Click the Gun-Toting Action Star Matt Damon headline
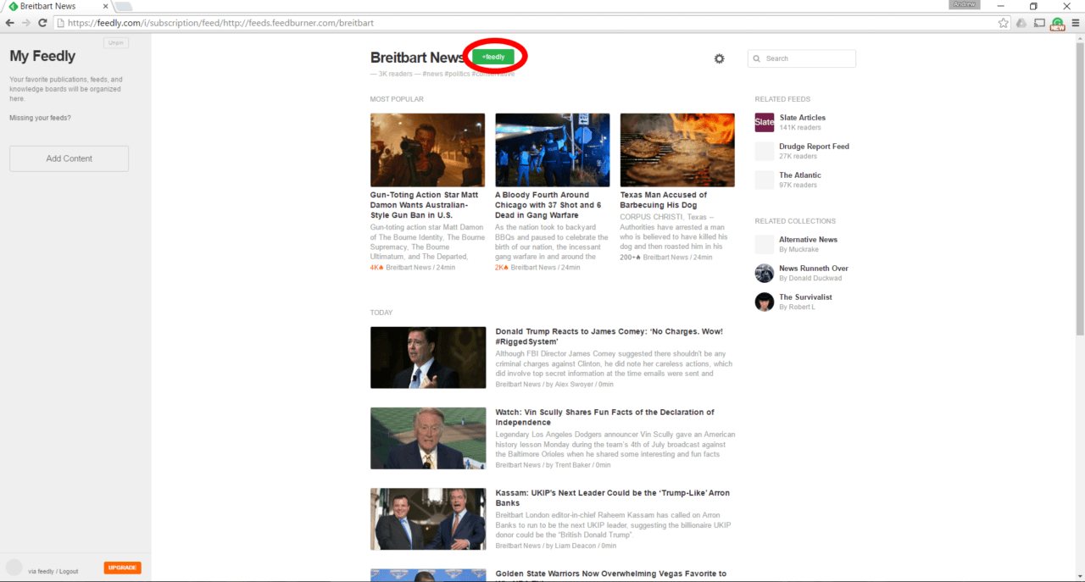Image resolution: width=1085 pixels, height=582 pixels. pyautogui.click(x=425, y=205)
